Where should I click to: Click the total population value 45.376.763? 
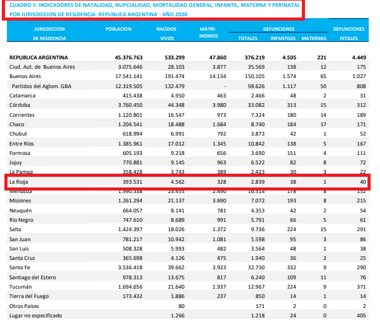[129, 57]
